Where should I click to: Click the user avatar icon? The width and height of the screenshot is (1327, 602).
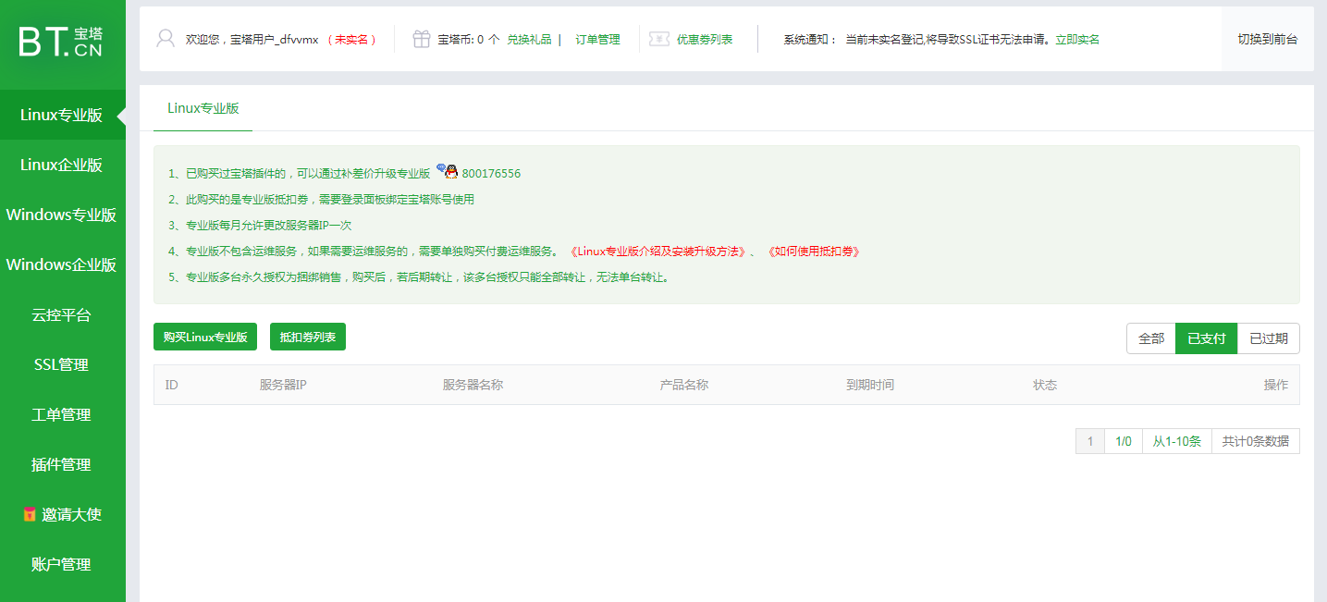tap(166, 39)
